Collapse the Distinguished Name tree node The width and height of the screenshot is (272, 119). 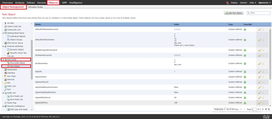[3, 33]
